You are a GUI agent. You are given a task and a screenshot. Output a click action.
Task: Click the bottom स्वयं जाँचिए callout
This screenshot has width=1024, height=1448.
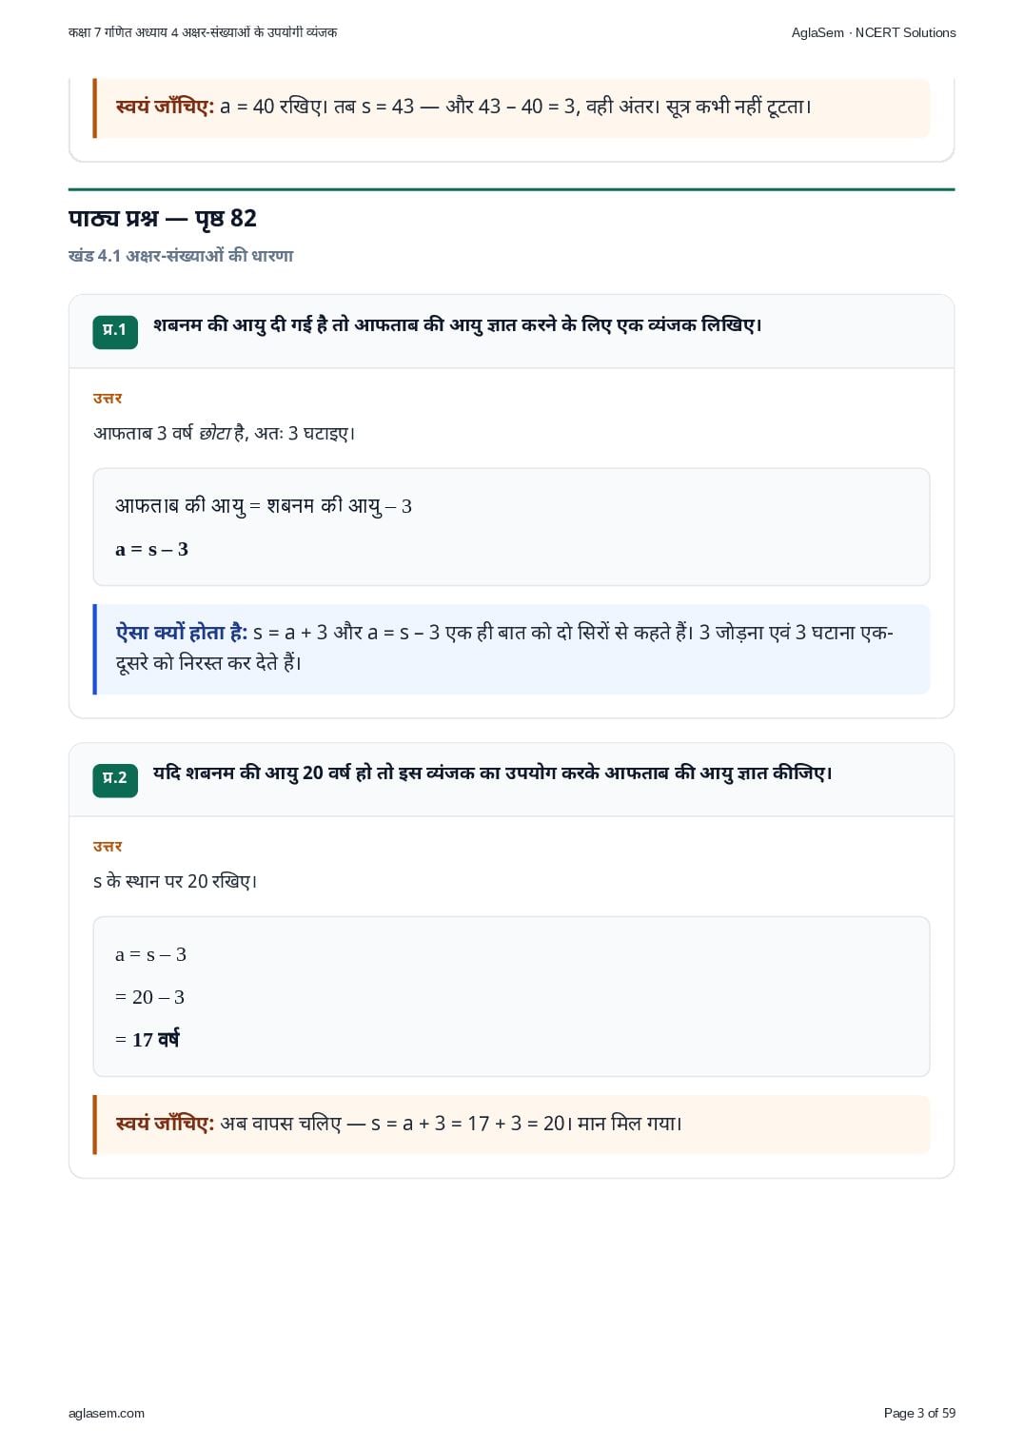click(x=512, y=1125)
